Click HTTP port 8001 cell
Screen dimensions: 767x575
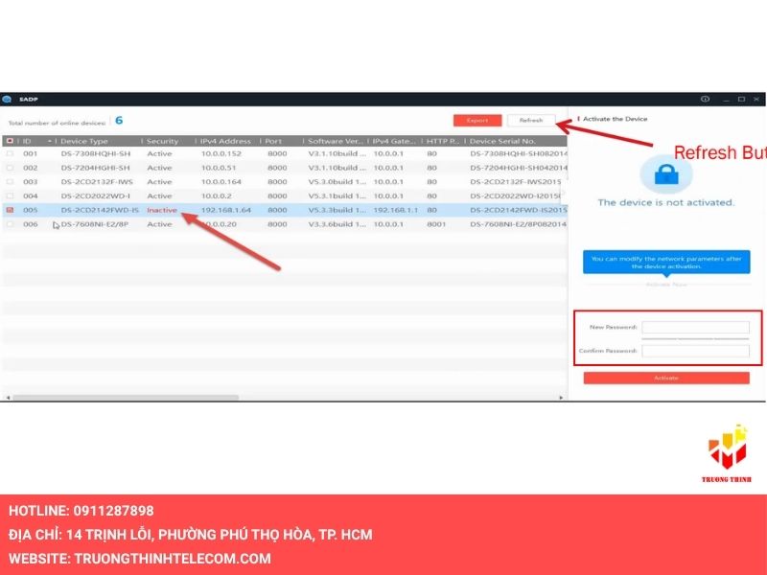click(x=436, y=224)
